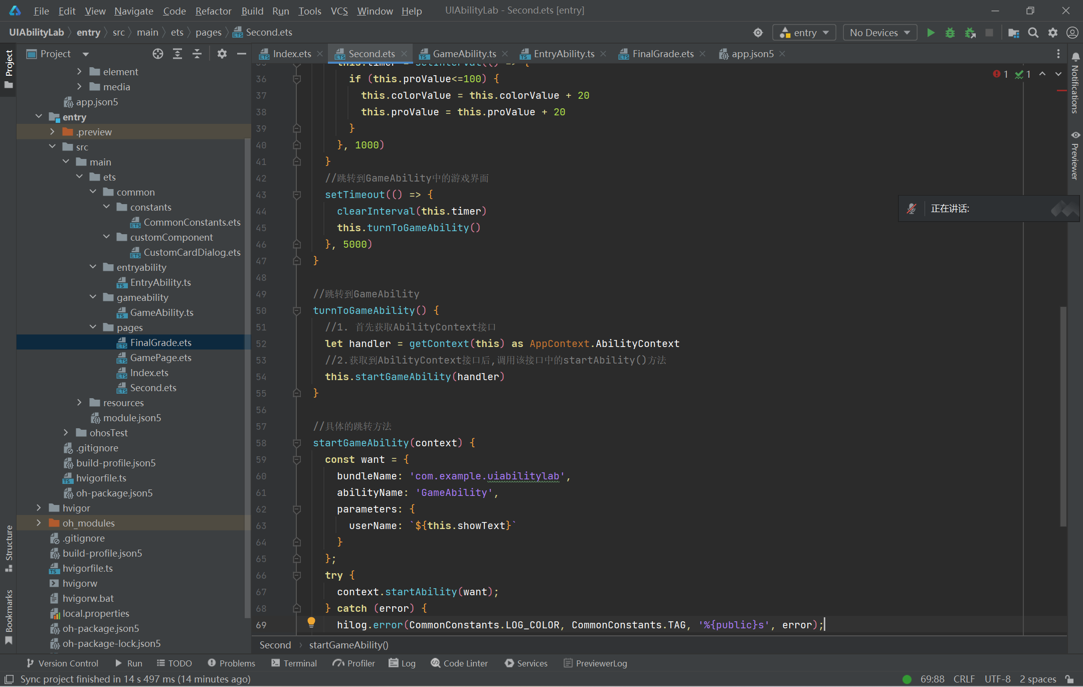Open the No Devices selector dropdown
The width and height of the screenshot is (1083, 687).
tap(880, 33)
